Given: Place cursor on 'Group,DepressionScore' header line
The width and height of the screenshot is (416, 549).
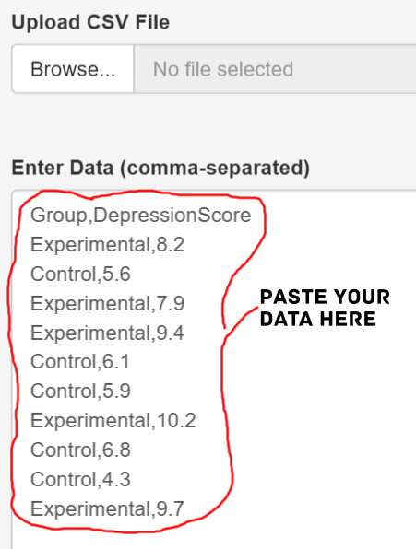Looking at the screenshot, I should (140, 216).
